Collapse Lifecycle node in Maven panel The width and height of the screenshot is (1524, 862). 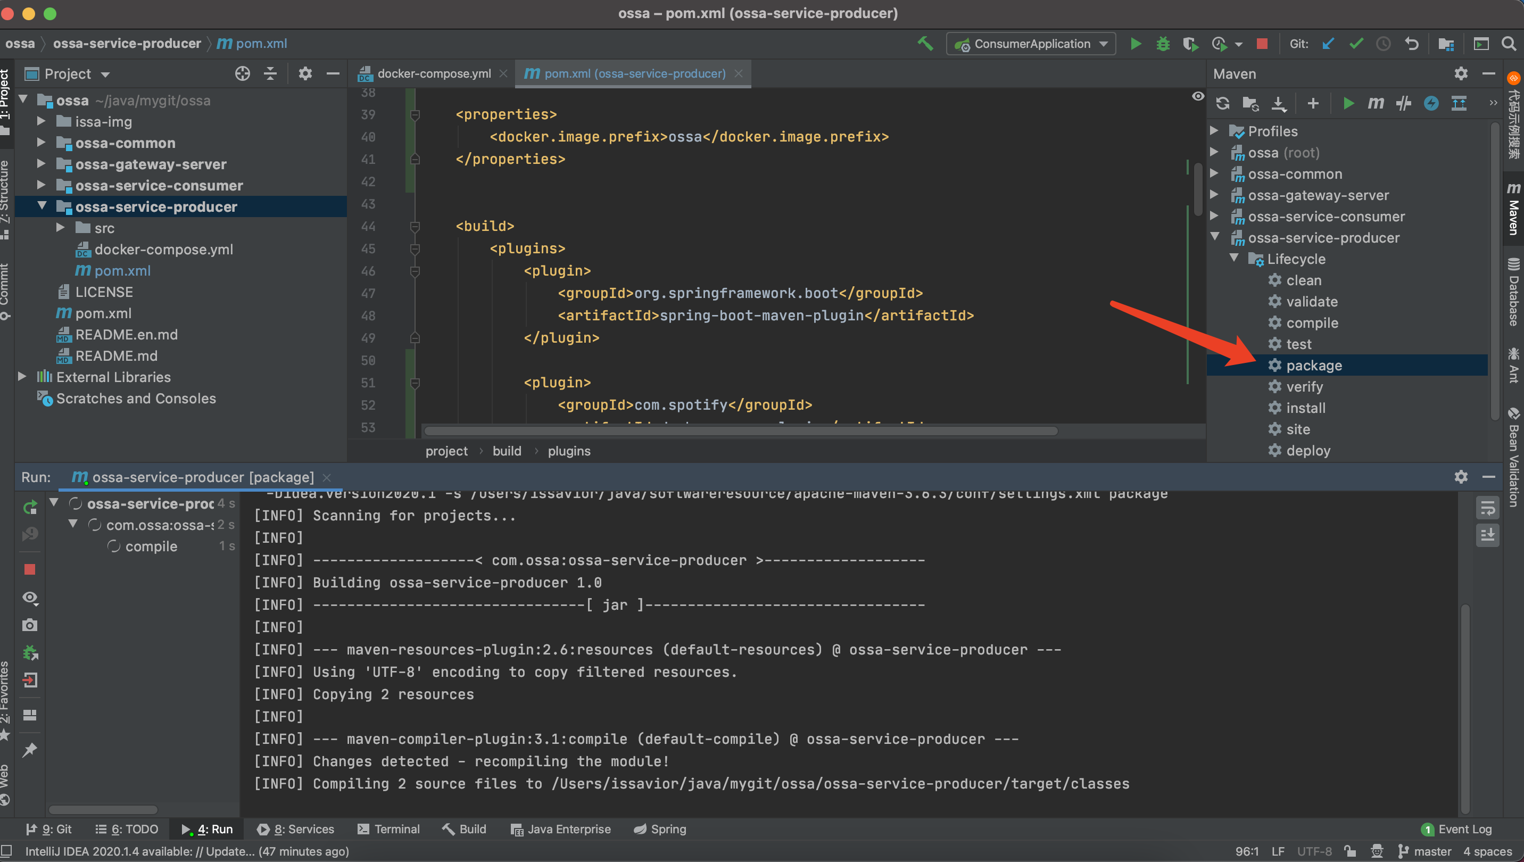(1234, 258)
